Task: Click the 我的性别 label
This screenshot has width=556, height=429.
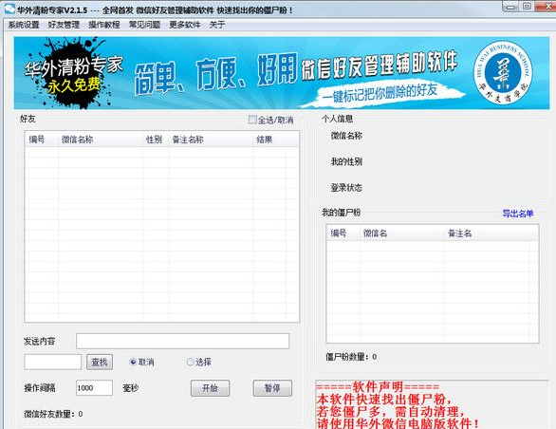Action: pos(346,161)
